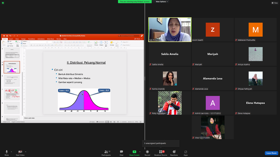
Task: Insert a New Slide in PowerPoint
Action: coord(17,44)
